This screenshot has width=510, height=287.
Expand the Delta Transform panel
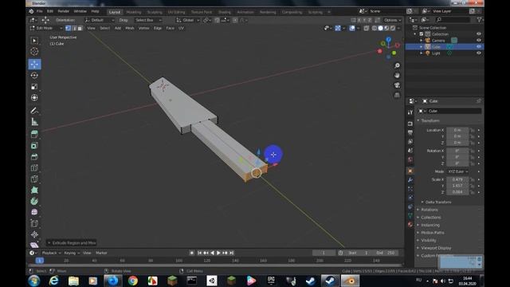(x=437, y=202)
